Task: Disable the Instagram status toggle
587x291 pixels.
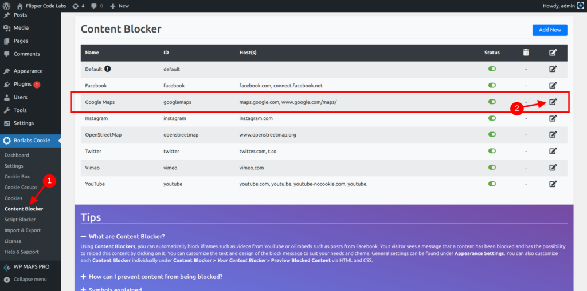Action: coord(492,118)
